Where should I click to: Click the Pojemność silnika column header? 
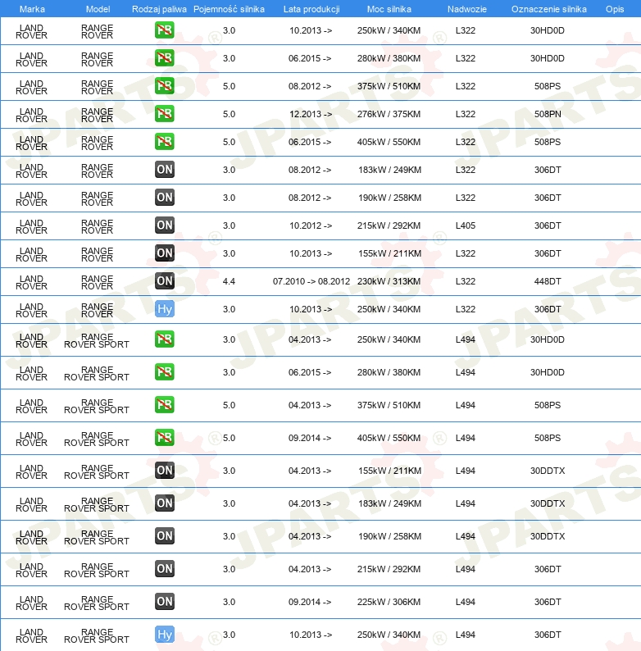pos(229,9)
